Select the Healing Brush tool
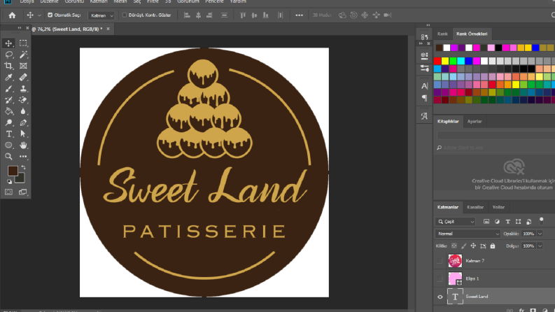This screenshot has height=312, width=555. coord(23,77)
